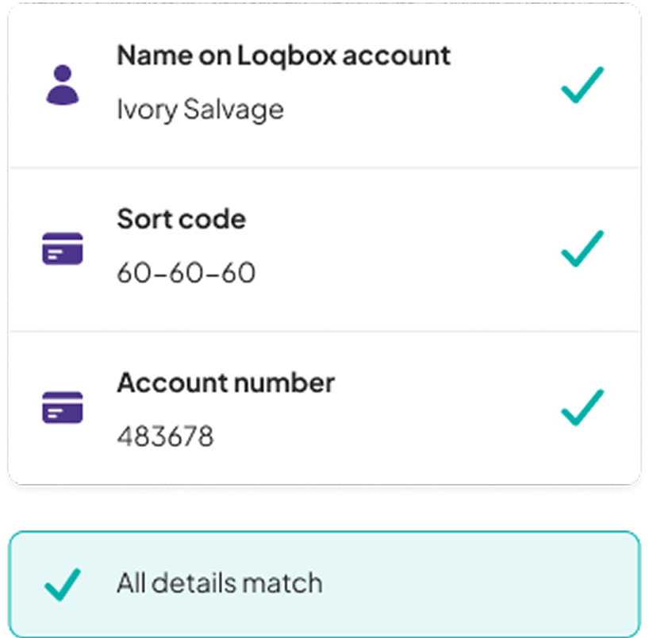649x638 pixels.
Task: Click the divider between sort code and account number
Action: pyautogui.click(x=324, y=331)
